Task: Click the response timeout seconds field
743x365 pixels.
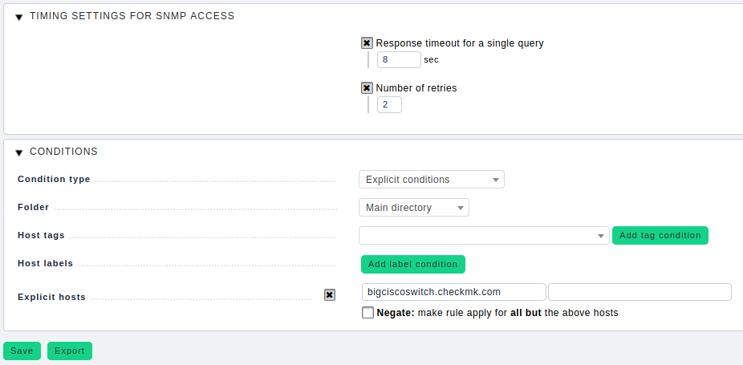Action: [x=399, y=59]
